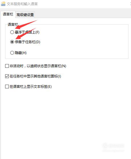Screen dimensions: 131x159
Task: Click the 悬浮于桌面上(F) label text
Action: pyautogui.click(x=27, y=32)
